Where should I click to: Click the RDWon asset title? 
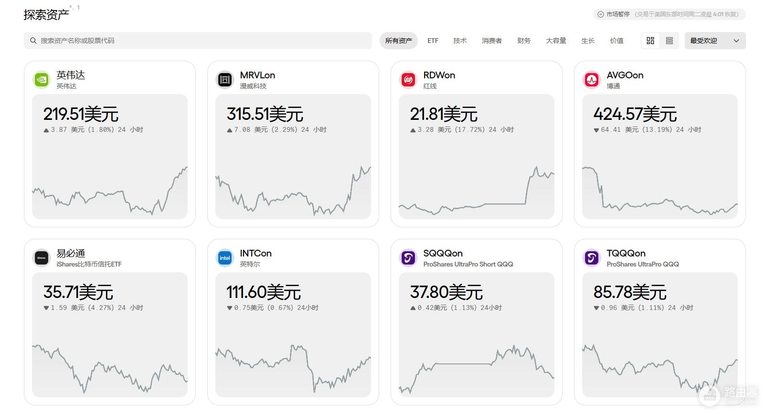tap(439, 75)
